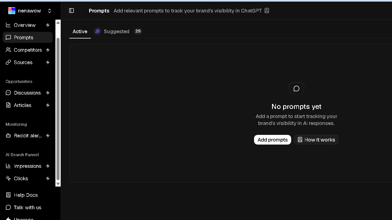Open How it works
Image resolution: width=392 pixels, height=220 pixels.
(316, 140)
